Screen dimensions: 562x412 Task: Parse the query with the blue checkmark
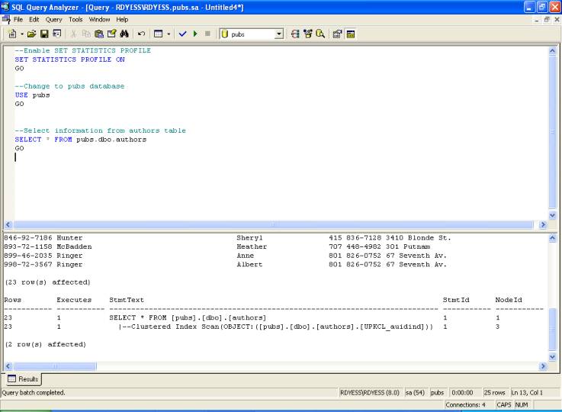coord(182,34)
